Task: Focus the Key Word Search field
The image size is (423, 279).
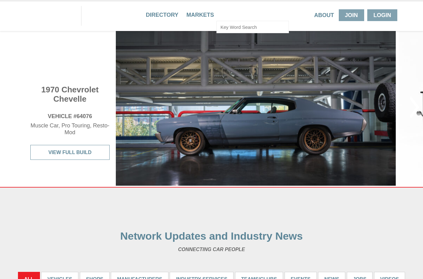Action: coord(253,27)
